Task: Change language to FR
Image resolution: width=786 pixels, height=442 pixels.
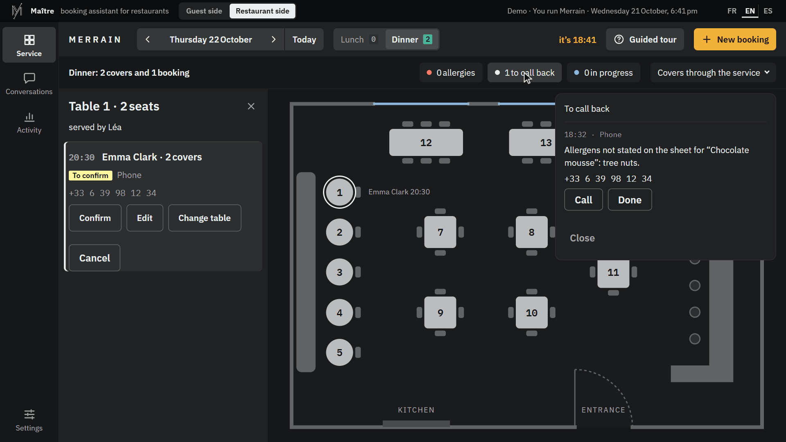Action: point(732,11)
